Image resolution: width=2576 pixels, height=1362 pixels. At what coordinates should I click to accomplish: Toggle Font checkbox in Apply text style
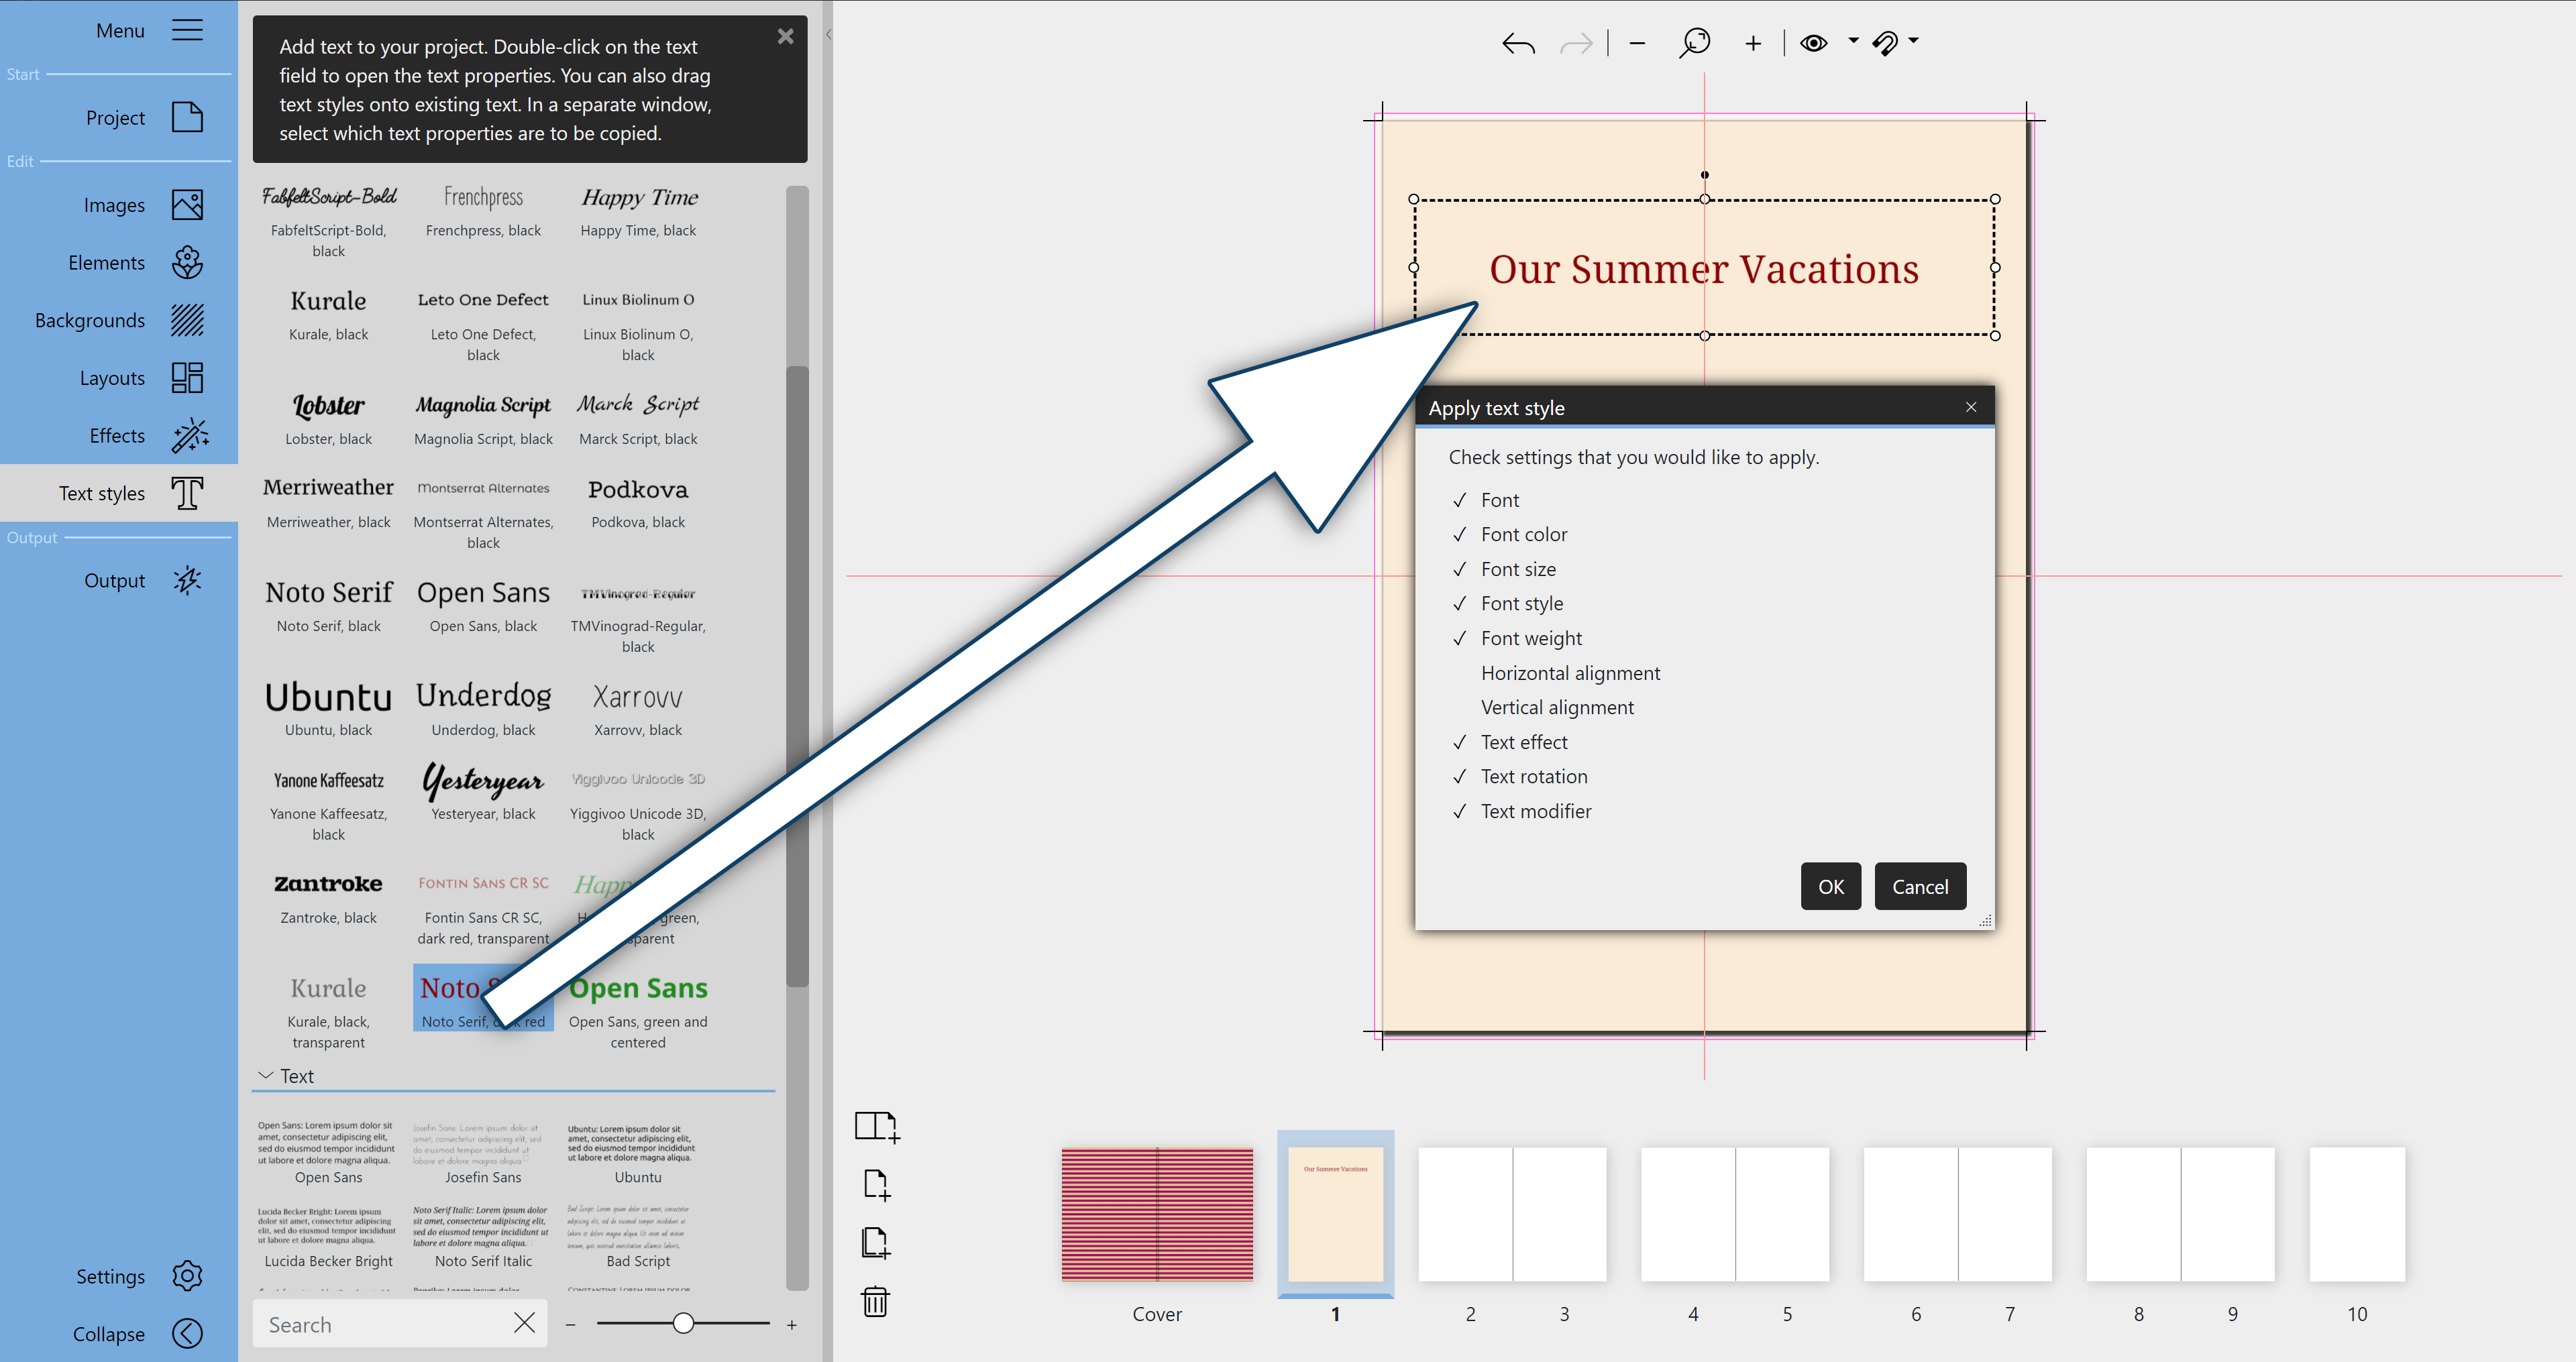(x=1460, y=499)
